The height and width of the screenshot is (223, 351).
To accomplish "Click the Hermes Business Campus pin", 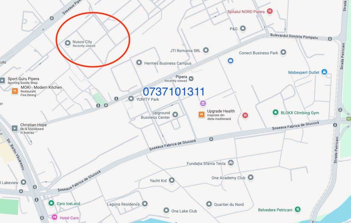I will coord(139,62).
